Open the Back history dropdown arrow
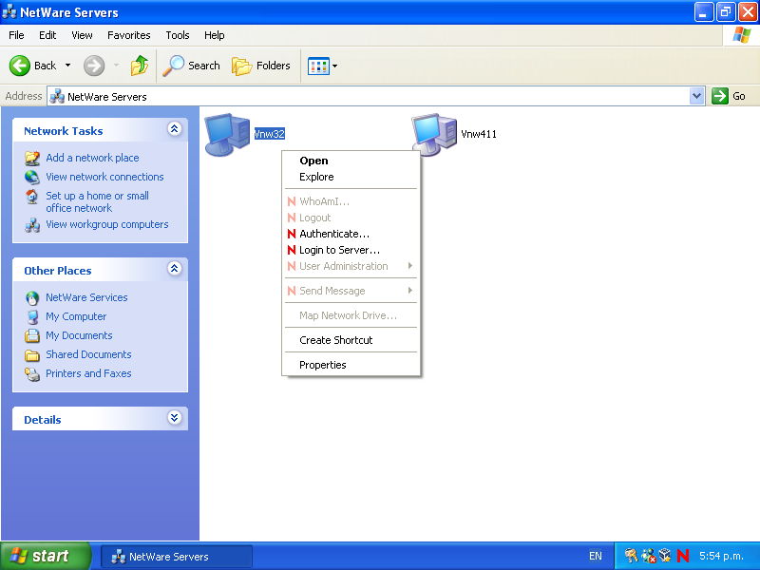Image resolution: width=760 pixels, height=570 pixels. click(67, 66)
